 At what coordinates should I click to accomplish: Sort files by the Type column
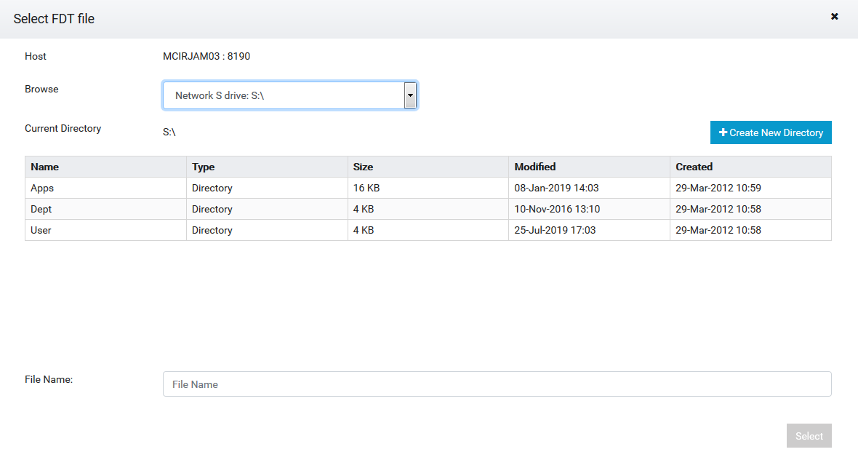pyautogui.click(x=203, y=167)
